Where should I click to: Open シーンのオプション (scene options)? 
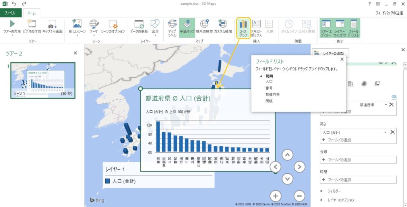coord(113,27)
